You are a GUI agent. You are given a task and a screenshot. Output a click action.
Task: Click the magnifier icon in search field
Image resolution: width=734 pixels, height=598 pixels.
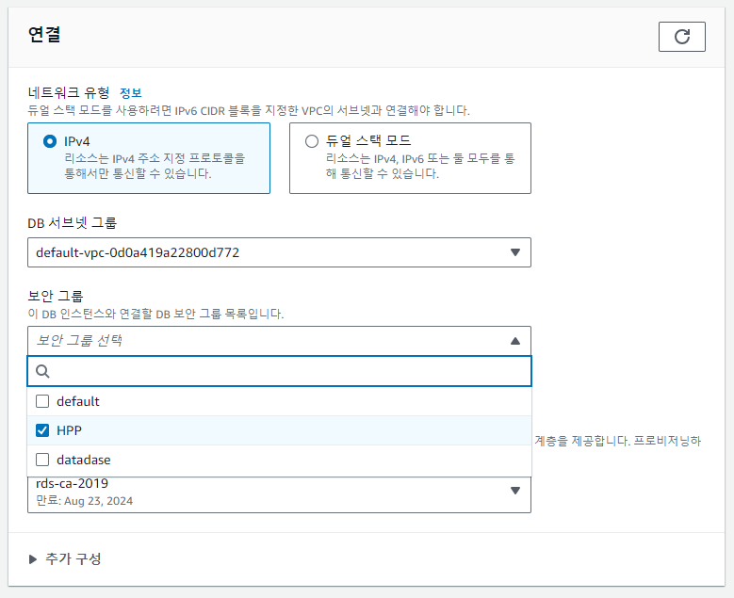[42, 371]
